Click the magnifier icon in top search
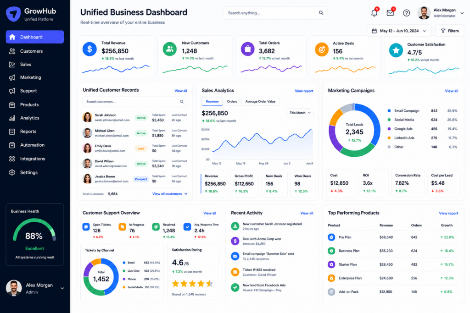This screenshot has height=313, width=470. click(x=321, y=13)
